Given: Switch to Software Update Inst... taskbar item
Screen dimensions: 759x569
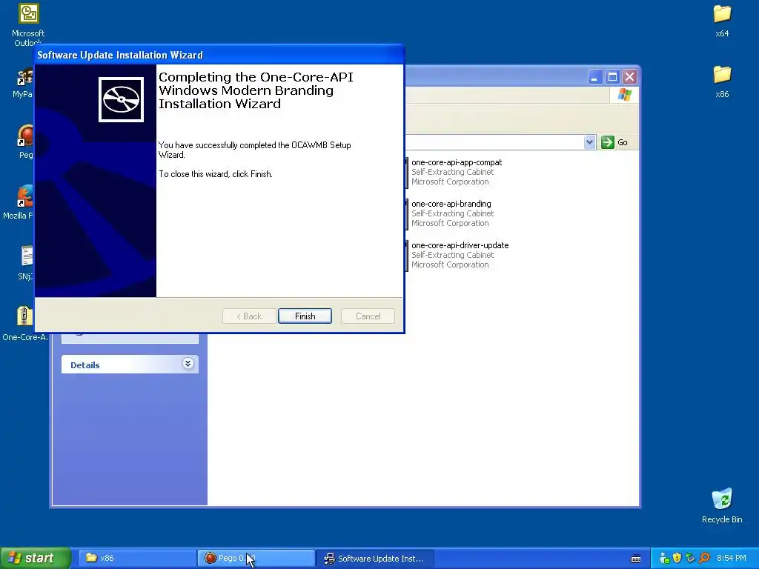Looking at the screenshot, I should click(x=374, y=558).
